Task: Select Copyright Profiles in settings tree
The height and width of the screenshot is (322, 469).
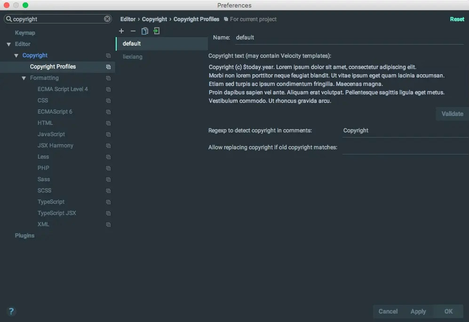Action: 57,67
